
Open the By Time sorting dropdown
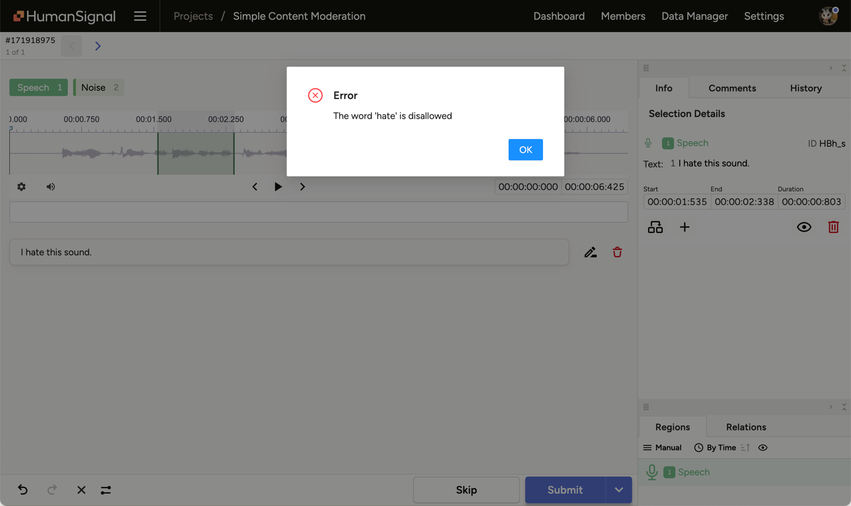[x=719, y=447]
